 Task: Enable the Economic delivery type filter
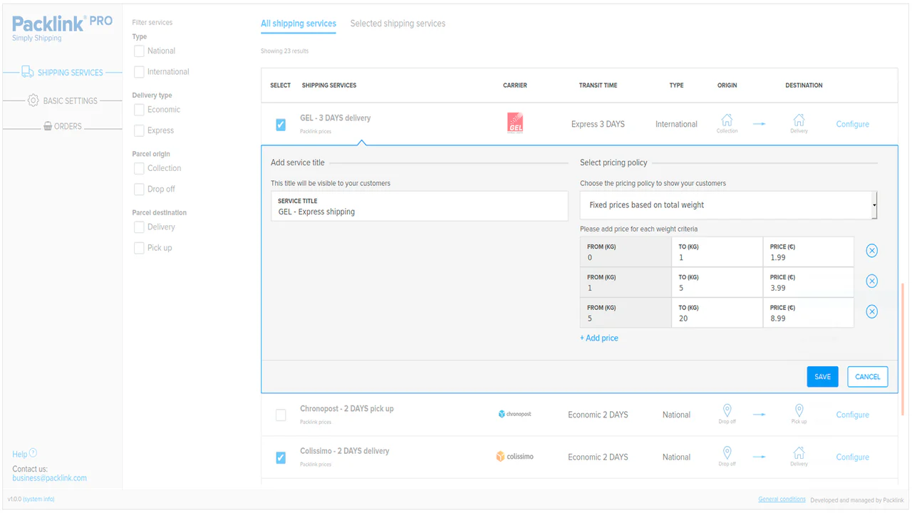point(139,110)
